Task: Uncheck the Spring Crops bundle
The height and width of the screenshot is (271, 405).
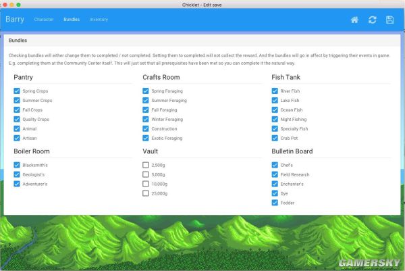Action: tap(17, 91)
